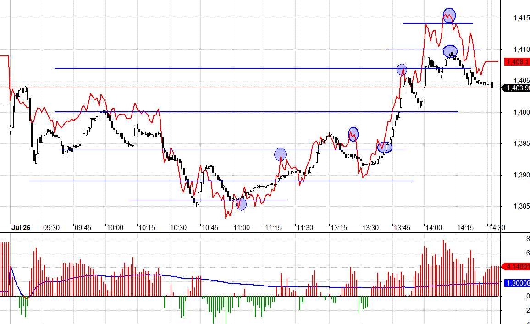Click the Jul 26 date label
This screenshot has width=530, height=324.
click(x=21, y=228)
